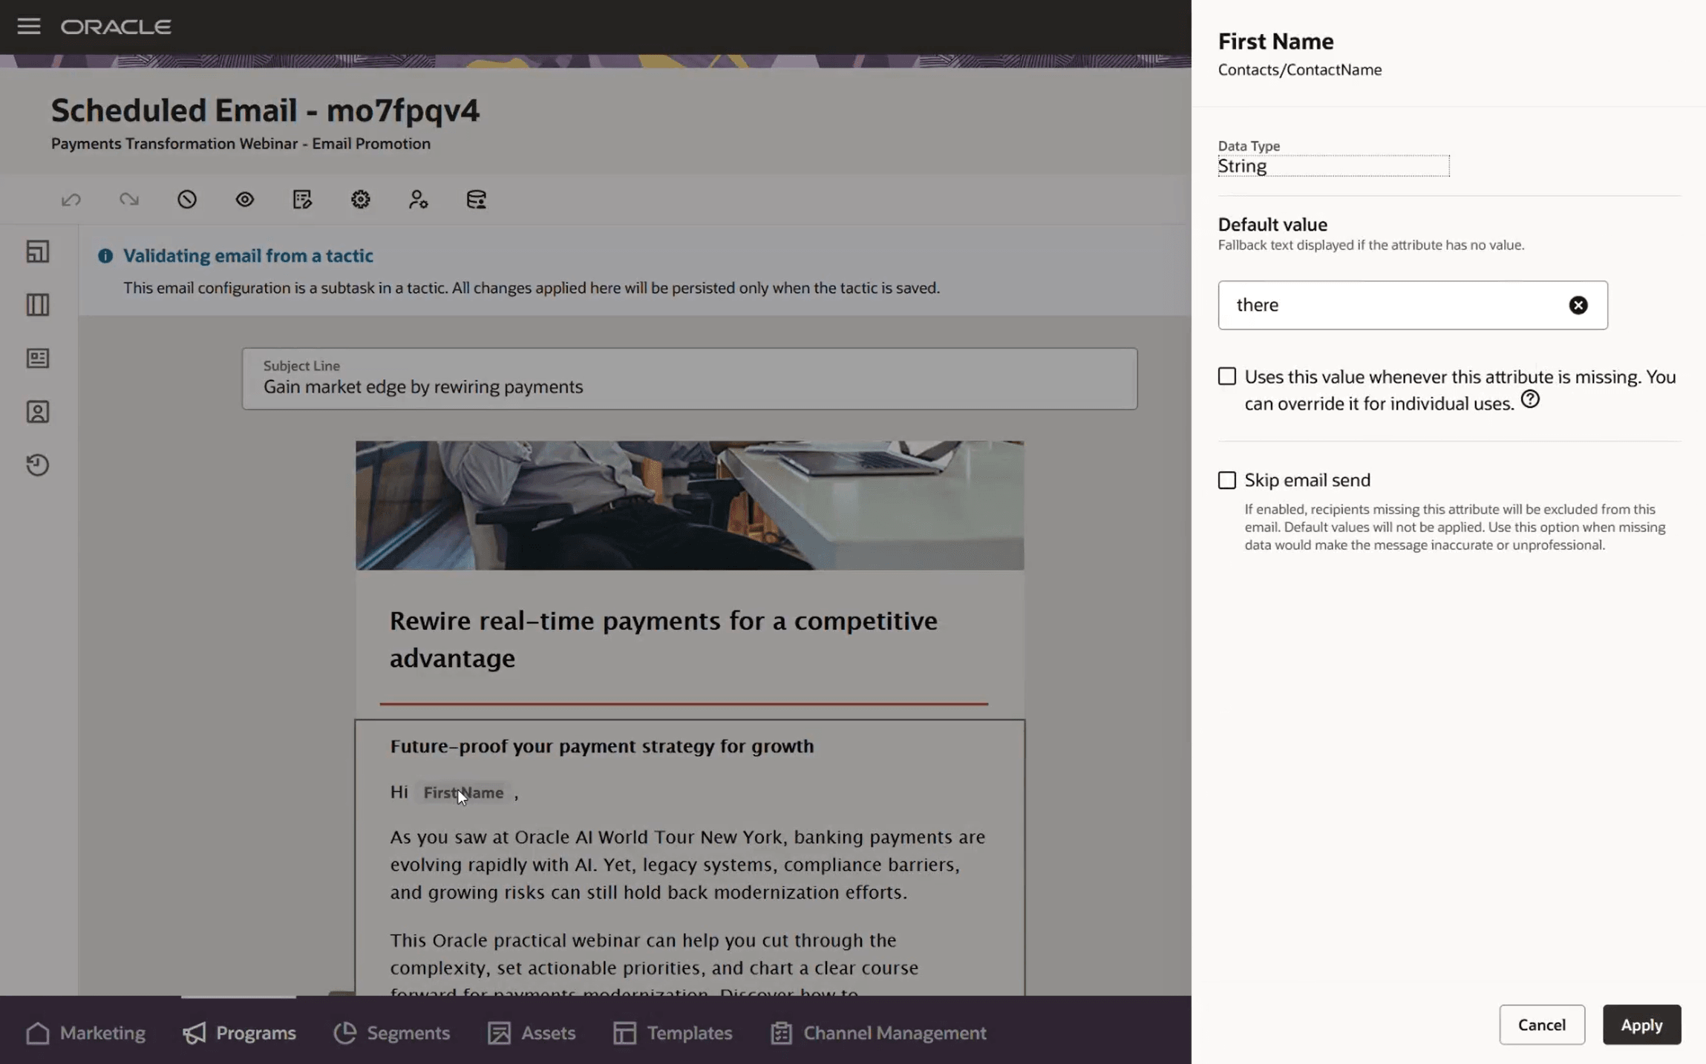Click the Cancel button
Image resolution: width=1706 pixels, height=1064 pixels.
point(1542,1025)
